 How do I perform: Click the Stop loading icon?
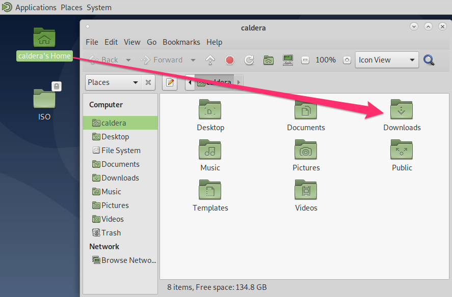point(229,60)
